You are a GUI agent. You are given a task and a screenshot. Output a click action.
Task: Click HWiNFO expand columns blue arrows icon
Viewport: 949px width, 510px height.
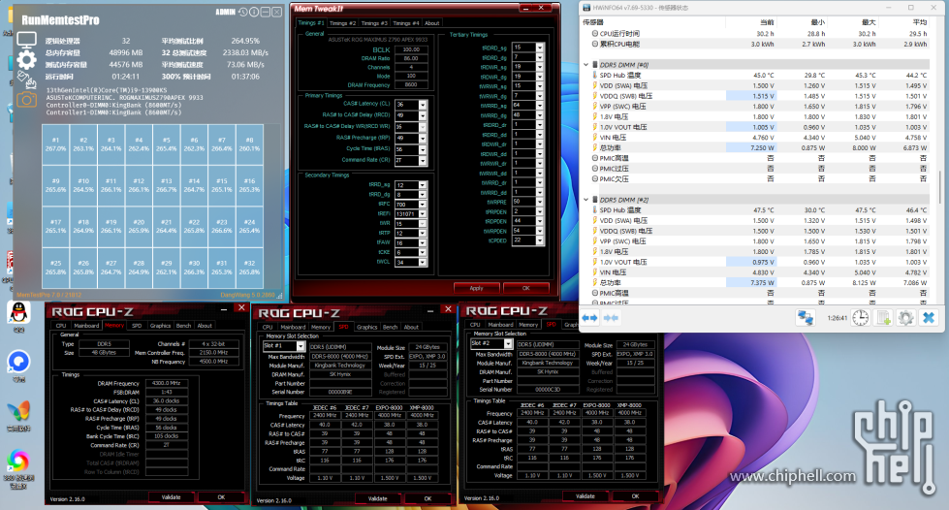point(589,317)
